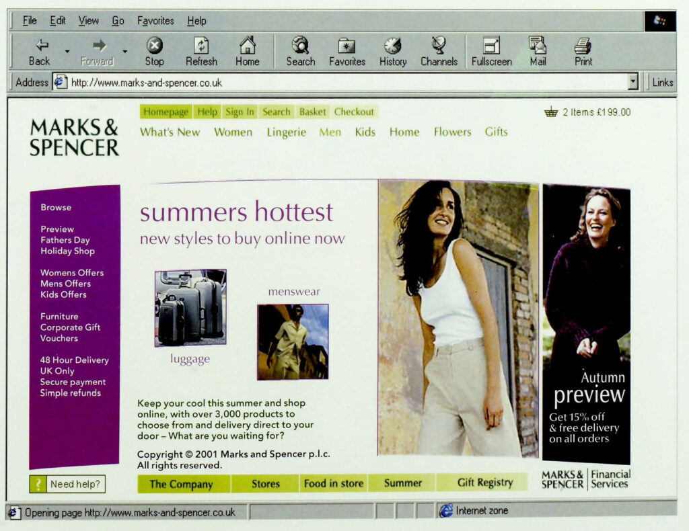Click inside the Address URL field
This screenshot has width=689, height=531.
pos(336,83)
